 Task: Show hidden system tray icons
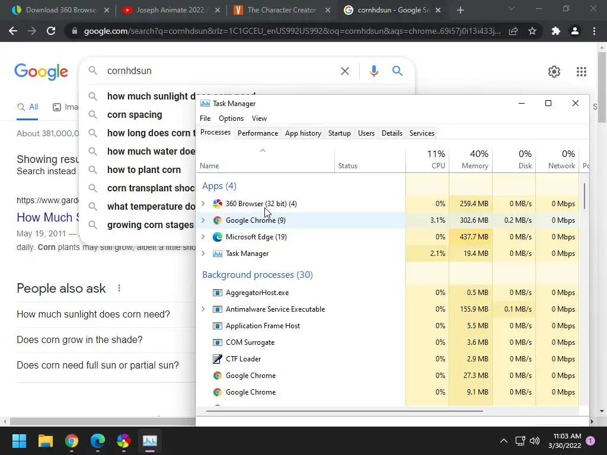pos(504,441)
